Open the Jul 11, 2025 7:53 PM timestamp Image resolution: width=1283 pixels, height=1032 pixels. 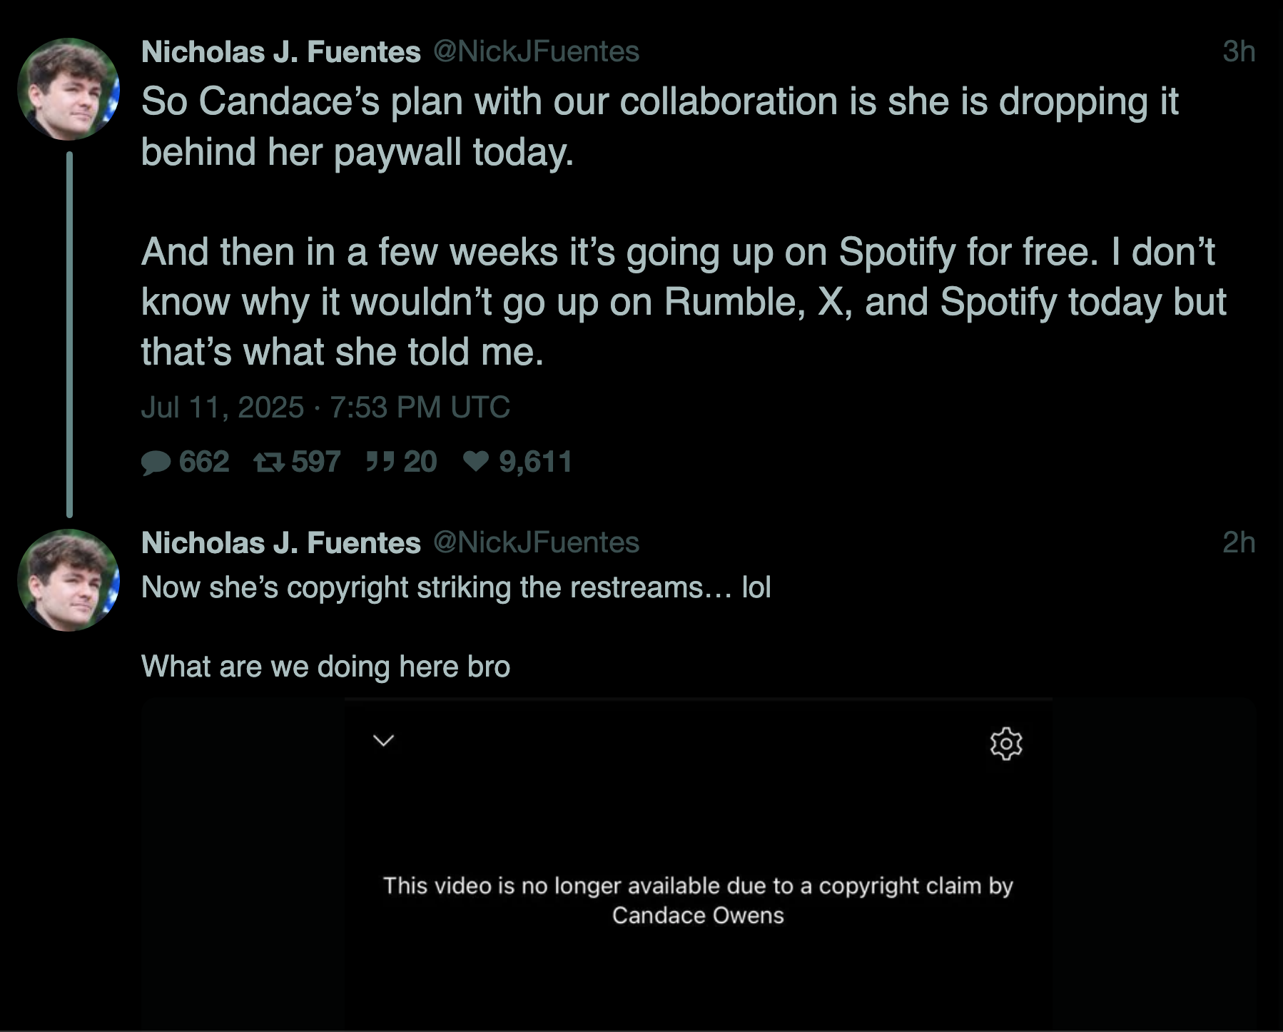point(325,408)
